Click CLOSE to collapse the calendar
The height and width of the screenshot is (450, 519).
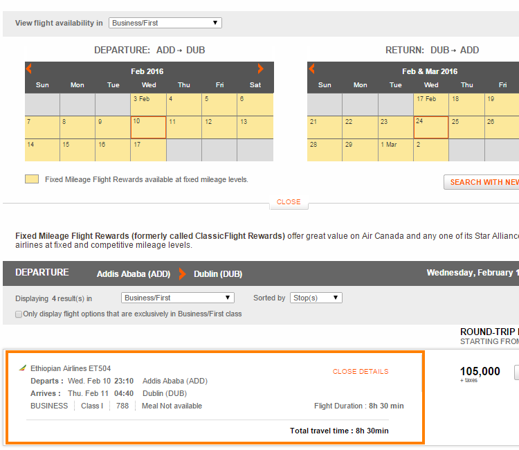coord(289,202)
